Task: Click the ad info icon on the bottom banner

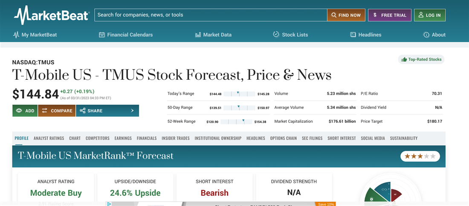Action: 109,204
